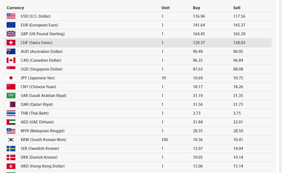282x173 pixels.
Task: Click the Qatari flag icon
Action: click(11, 104)
